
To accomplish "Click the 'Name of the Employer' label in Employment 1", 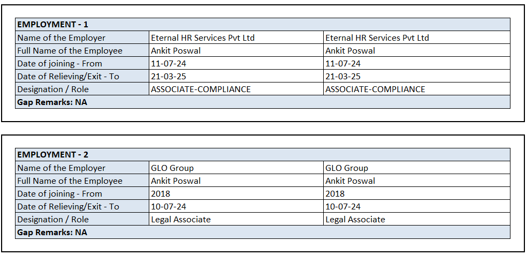I will click(62, 38).
